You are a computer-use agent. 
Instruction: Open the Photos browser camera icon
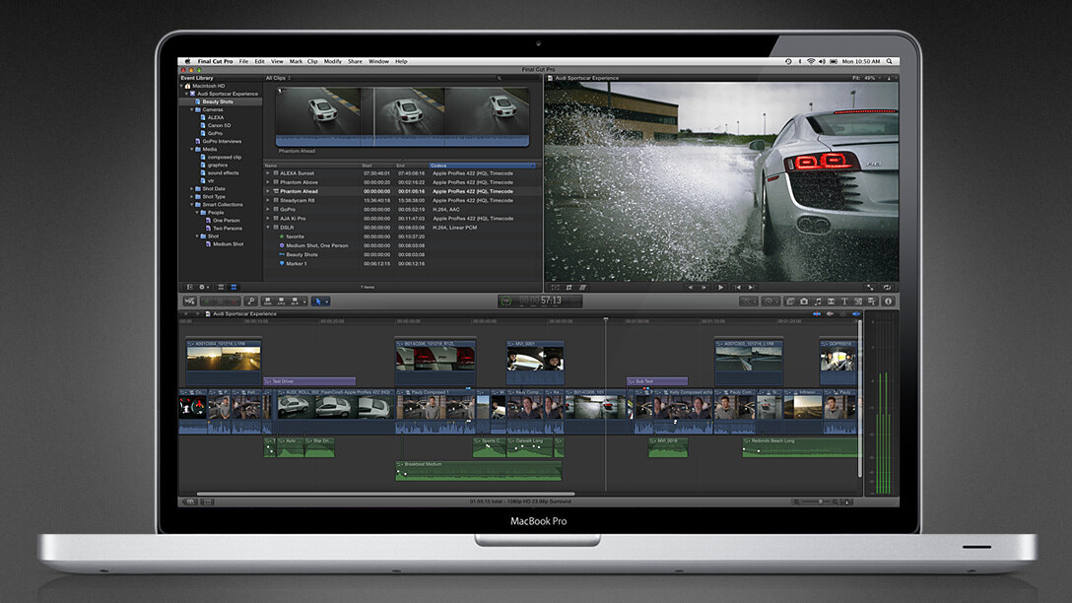pyautogui.click(x=804, y=301)
